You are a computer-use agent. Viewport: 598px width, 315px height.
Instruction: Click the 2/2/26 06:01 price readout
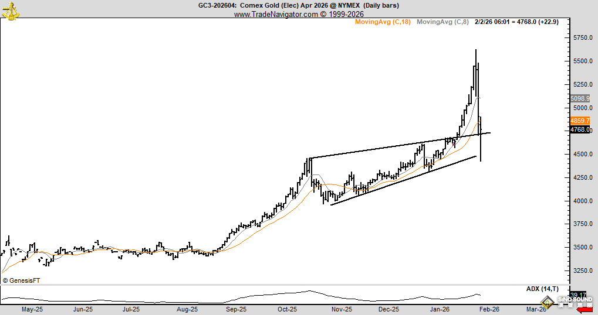point(517,22)
